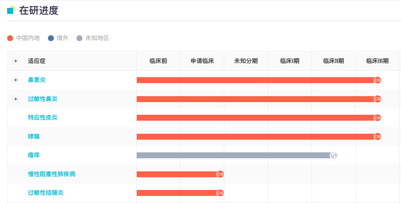Click the gray 瘙痒 progress bar
401x203 pixels.
[234, 156]
